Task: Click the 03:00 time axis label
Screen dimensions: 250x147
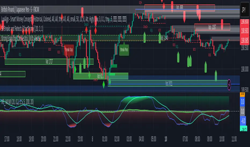Action: point(129,139)
